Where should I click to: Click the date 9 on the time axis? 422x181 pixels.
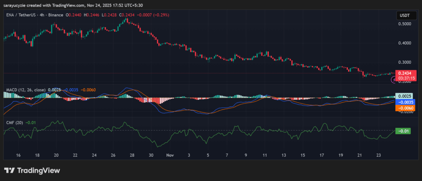(x=246, y=155)
